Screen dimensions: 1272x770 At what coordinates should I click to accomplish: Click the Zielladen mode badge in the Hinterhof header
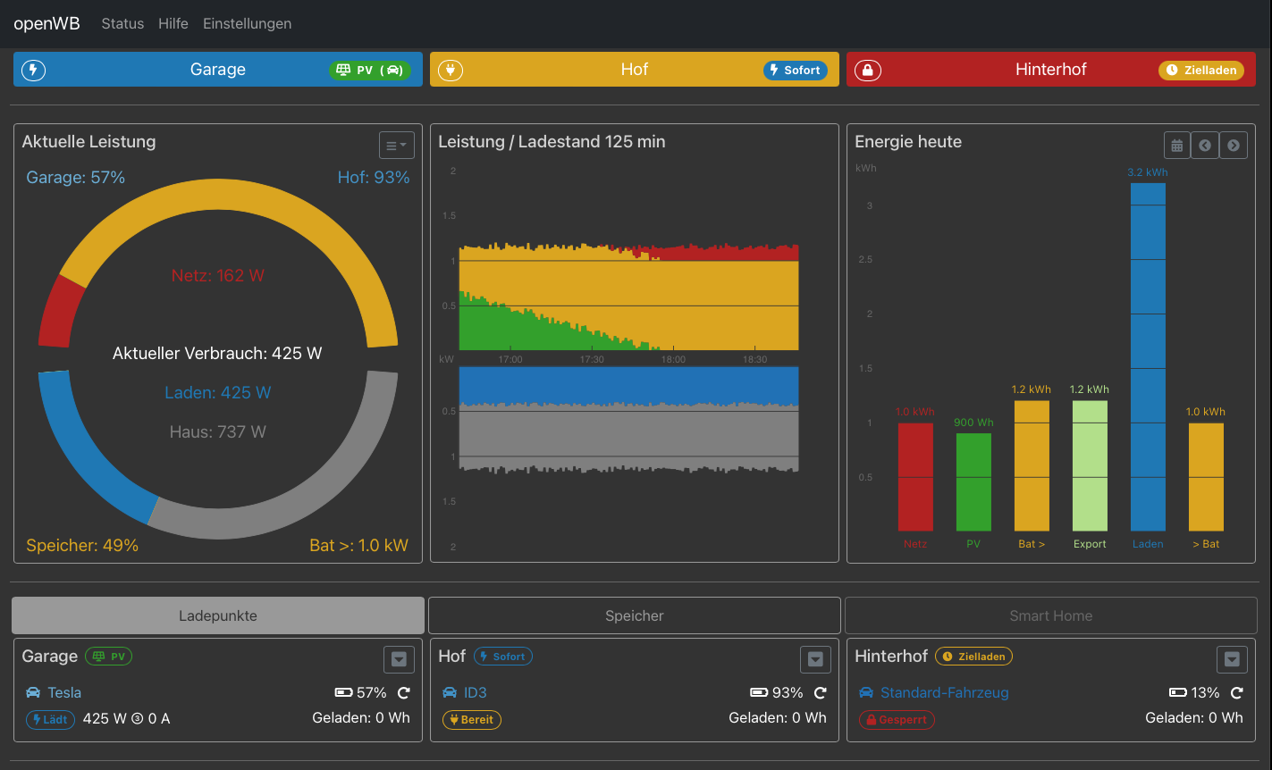pos(1201,70)
